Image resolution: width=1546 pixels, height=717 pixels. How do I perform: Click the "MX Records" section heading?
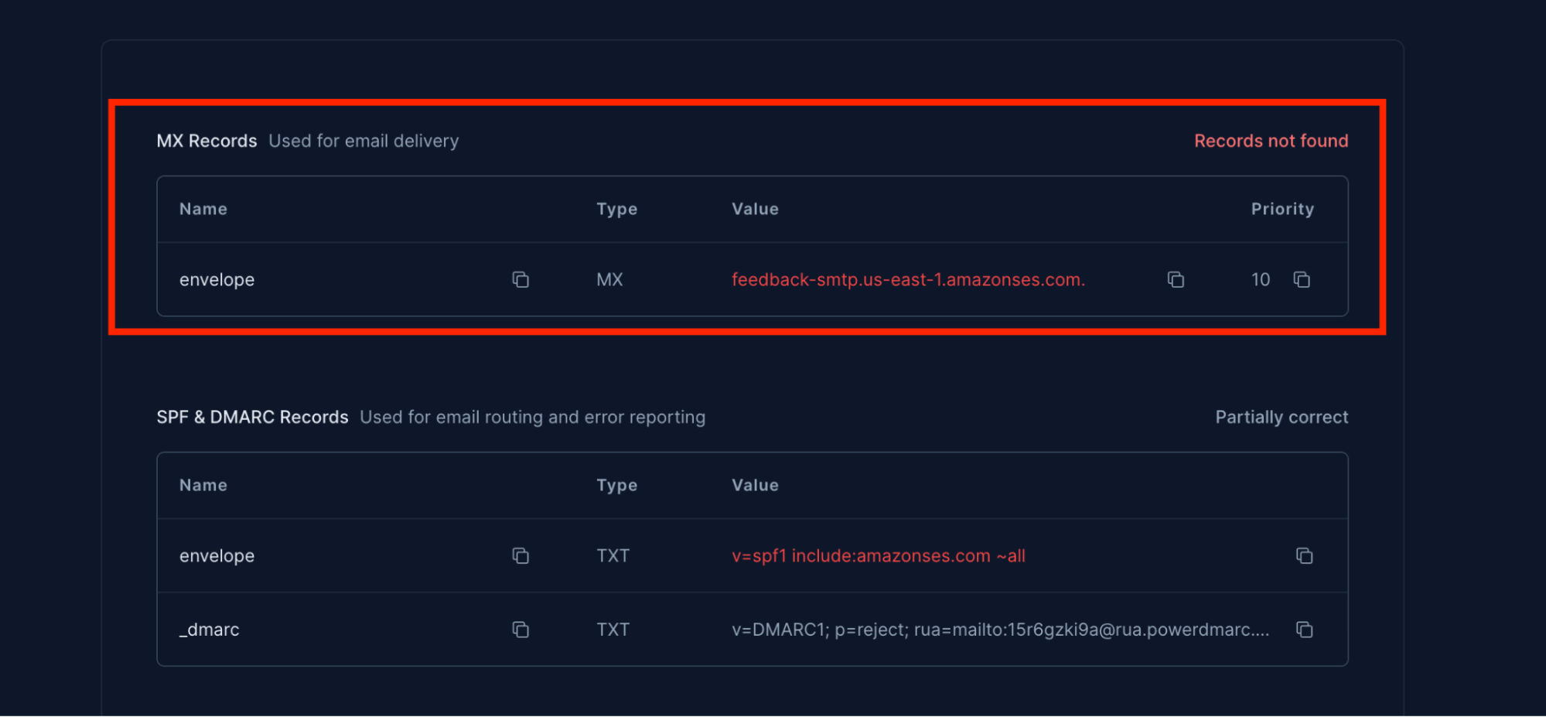(x=206, y=141)
